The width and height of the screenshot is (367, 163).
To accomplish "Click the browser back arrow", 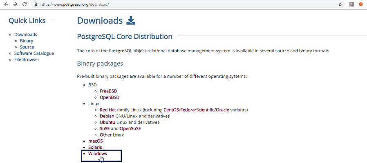I will click(6, 4).
